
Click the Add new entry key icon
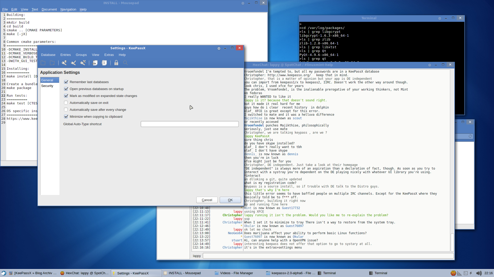(64, 63)
